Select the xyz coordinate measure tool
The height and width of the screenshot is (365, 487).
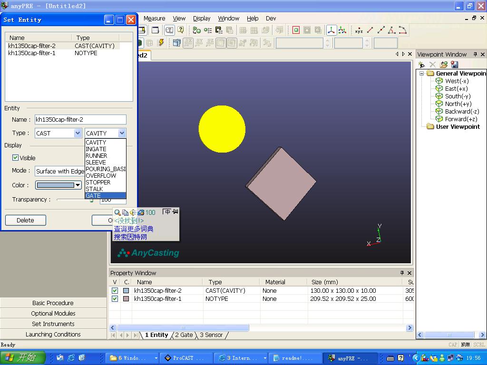point(359,30)
